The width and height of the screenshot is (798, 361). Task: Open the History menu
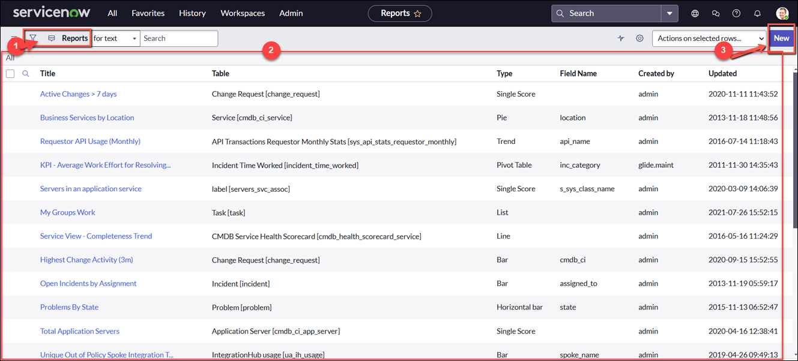coord(192,13)
